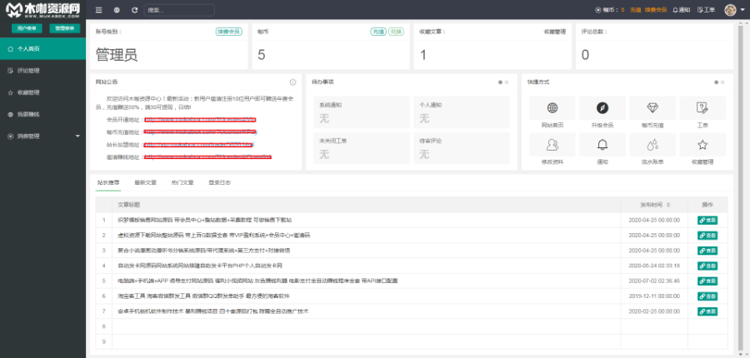The height and width of the screenshot is (358, 750).
Task: Open the user avatar dropdown menu
Action: (x=732, y=10)
